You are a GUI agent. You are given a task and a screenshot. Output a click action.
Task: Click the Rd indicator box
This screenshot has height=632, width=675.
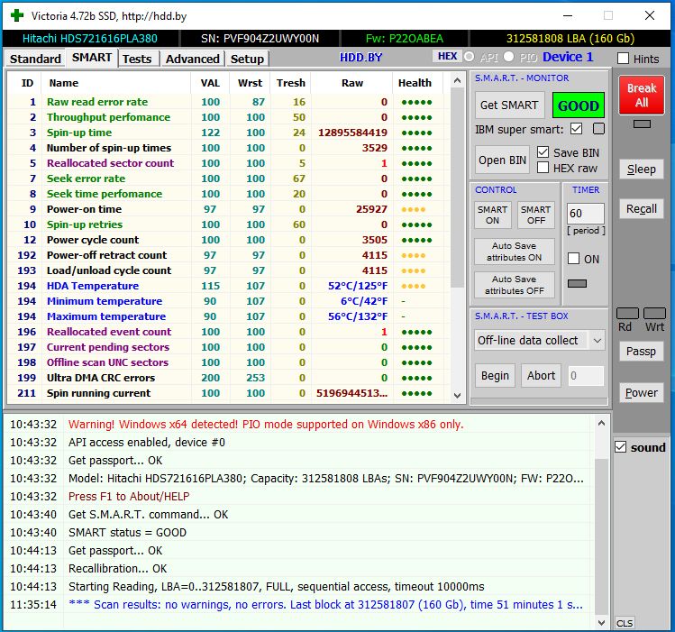pyautogui.click(x=627, y=314)
